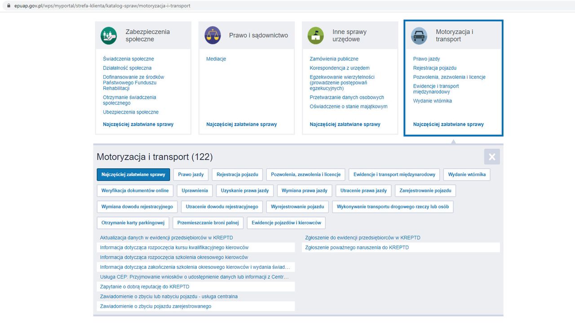
Task: Open Pozwolenia, zezwolenia i licencje card link
Action: point(449,77)
